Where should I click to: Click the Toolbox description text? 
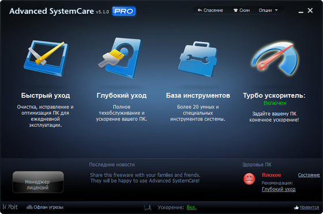pos(198,113)
